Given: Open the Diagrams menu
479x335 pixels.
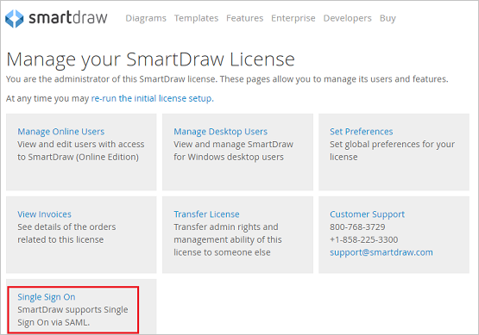Looking at the screenshot, I should click(x=146, y=18).
